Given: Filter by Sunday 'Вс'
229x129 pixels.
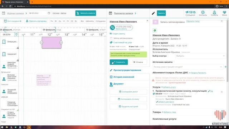Looking at the screenshot, I should 76,21.
